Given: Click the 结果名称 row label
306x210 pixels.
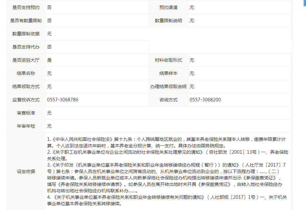Looking at the screenshot, I should pyautogui.click(x=26, y=73).
